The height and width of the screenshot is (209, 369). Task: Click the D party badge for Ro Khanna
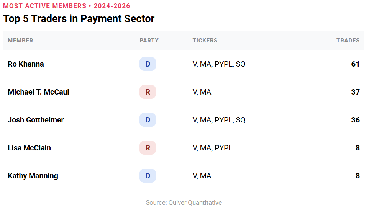[148, 64]
